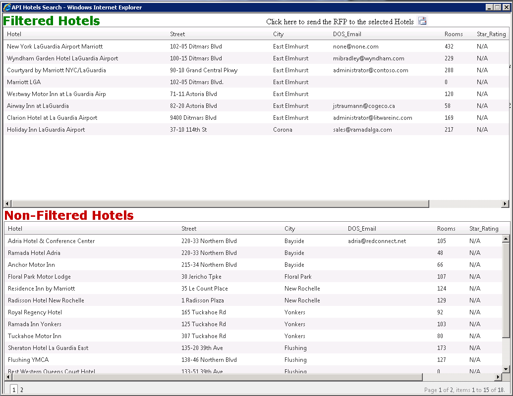
Task: Select Floral Park Motor Lodge row
Action: tap(253, 276)
